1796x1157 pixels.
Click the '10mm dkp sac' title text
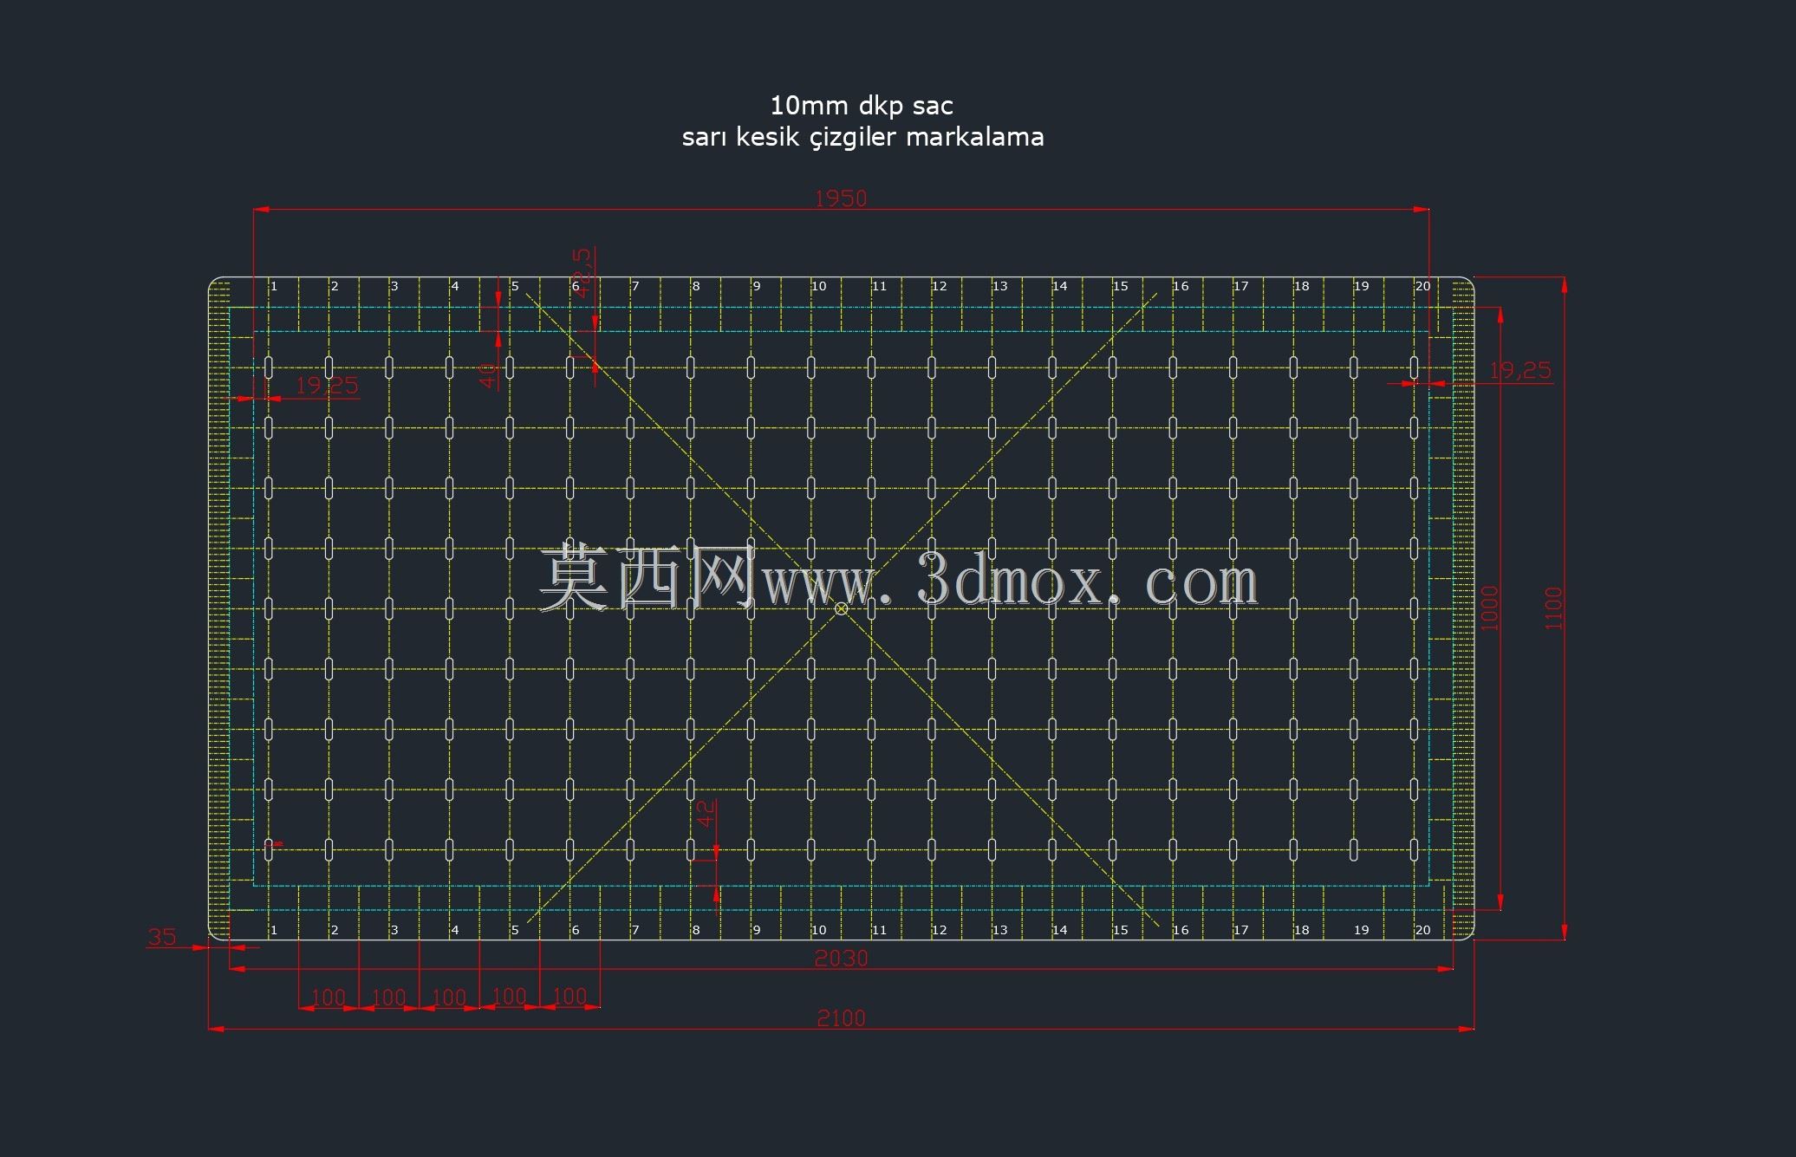click(862, 106)
